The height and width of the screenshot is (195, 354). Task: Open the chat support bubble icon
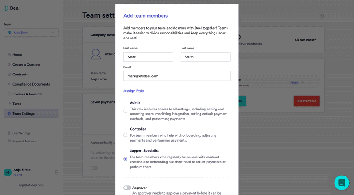[x=342, y=183]
